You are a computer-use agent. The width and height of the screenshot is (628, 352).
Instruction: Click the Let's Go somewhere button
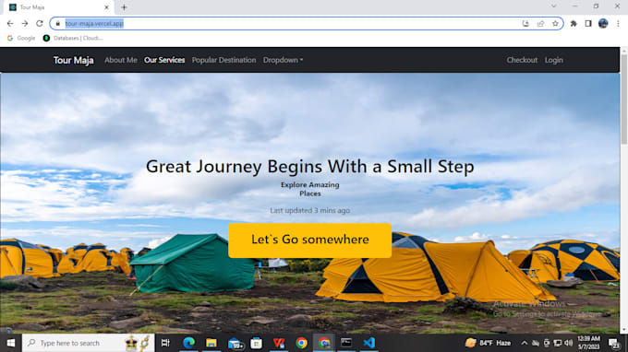coord(309,241)
